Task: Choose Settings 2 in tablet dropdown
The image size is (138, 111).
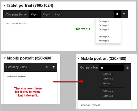Action: coord(104,25)
